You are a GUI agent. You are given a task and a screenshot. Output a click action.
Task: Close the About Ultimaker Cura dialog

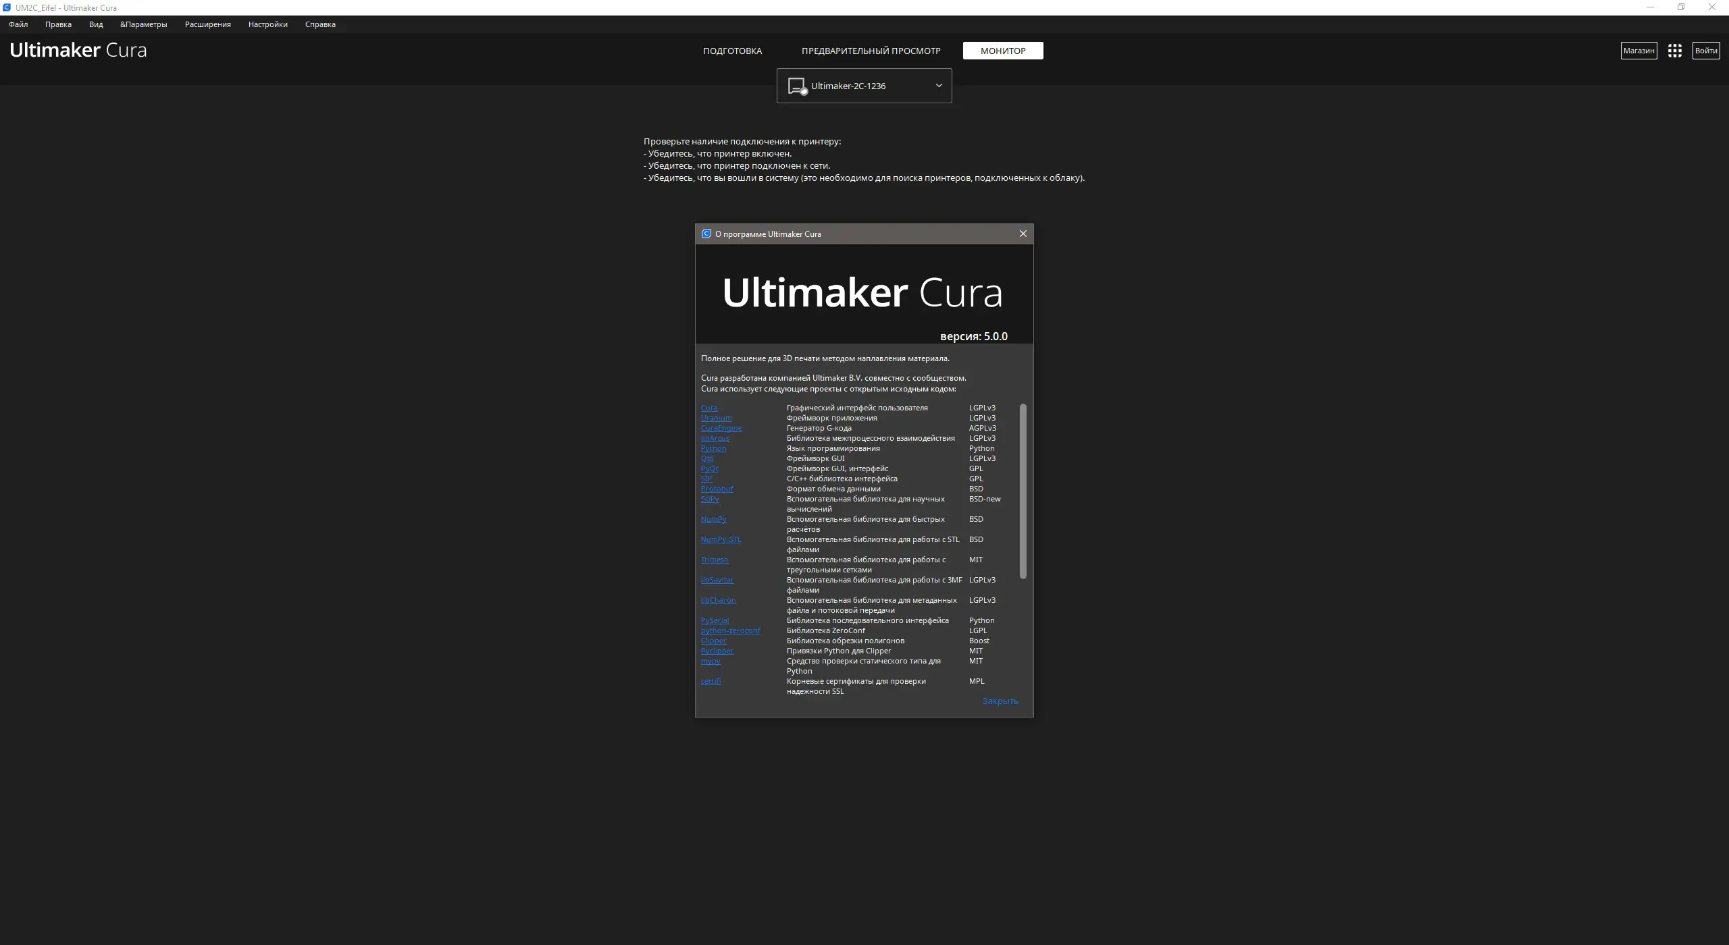pos(1023,234)
